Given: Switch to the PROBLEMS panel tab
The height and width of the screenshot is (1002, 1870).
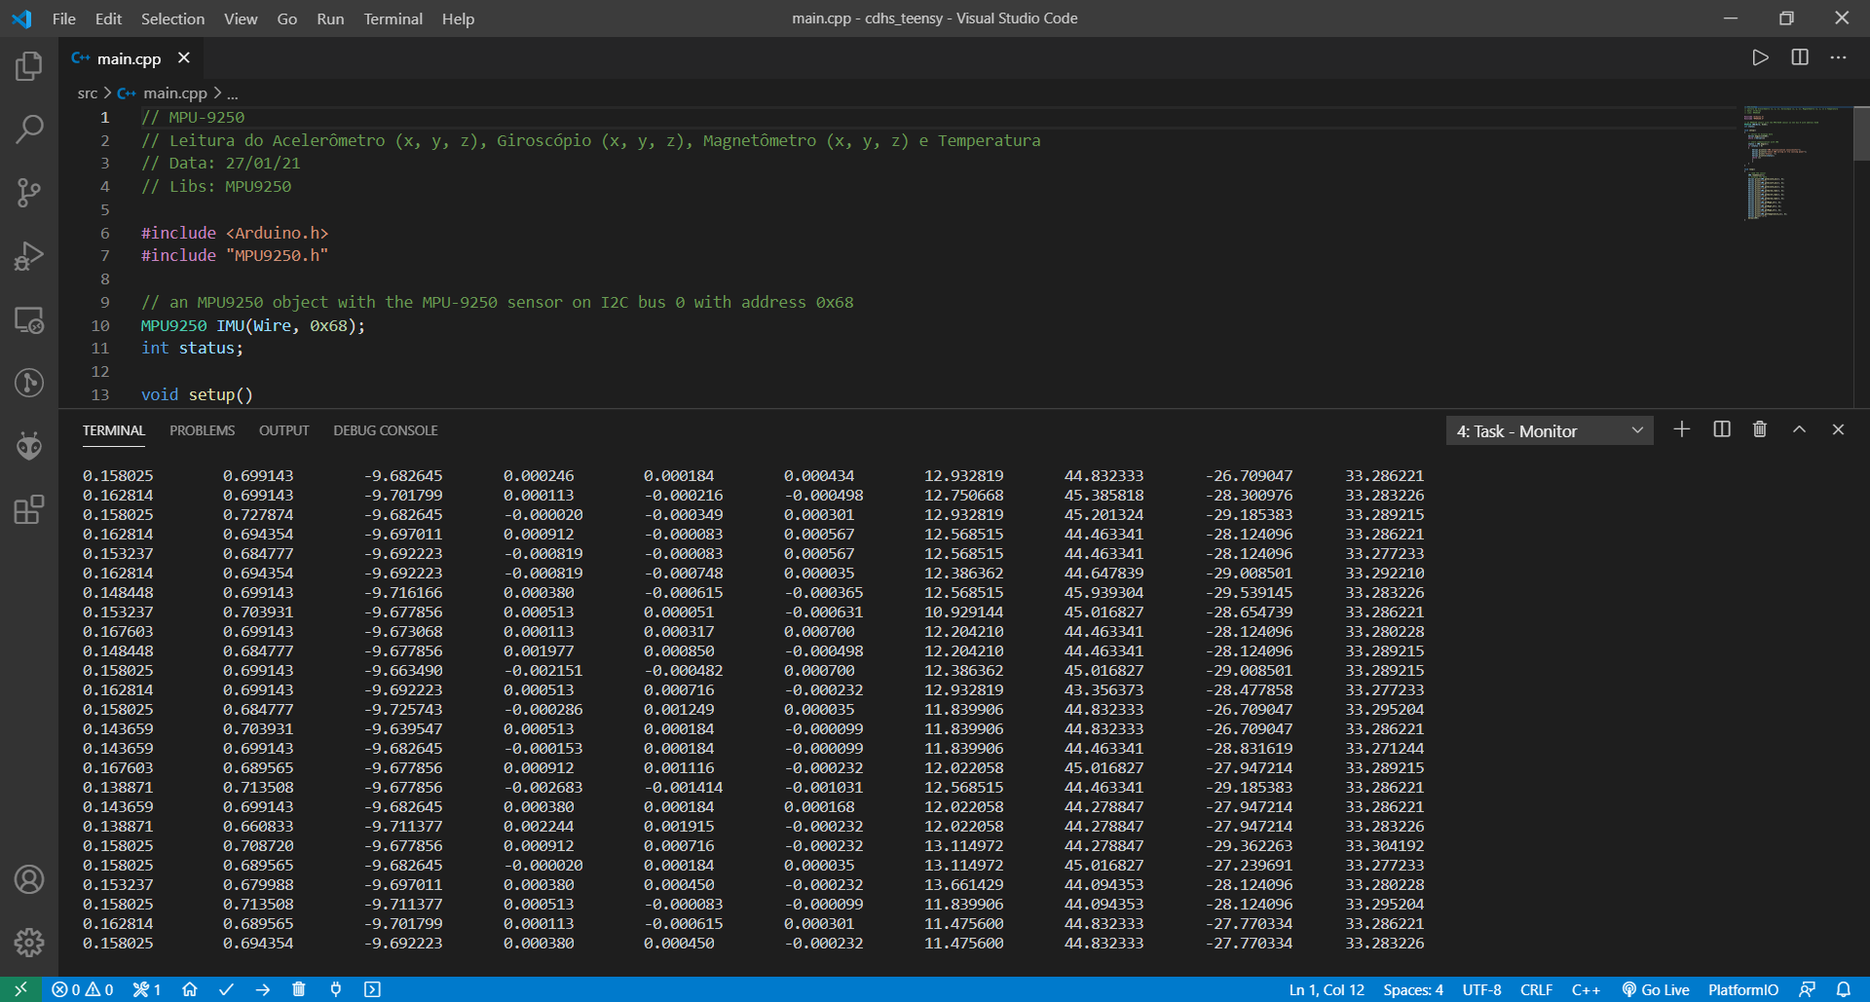Looking at the screenshot, I should (x=203, y=430).
